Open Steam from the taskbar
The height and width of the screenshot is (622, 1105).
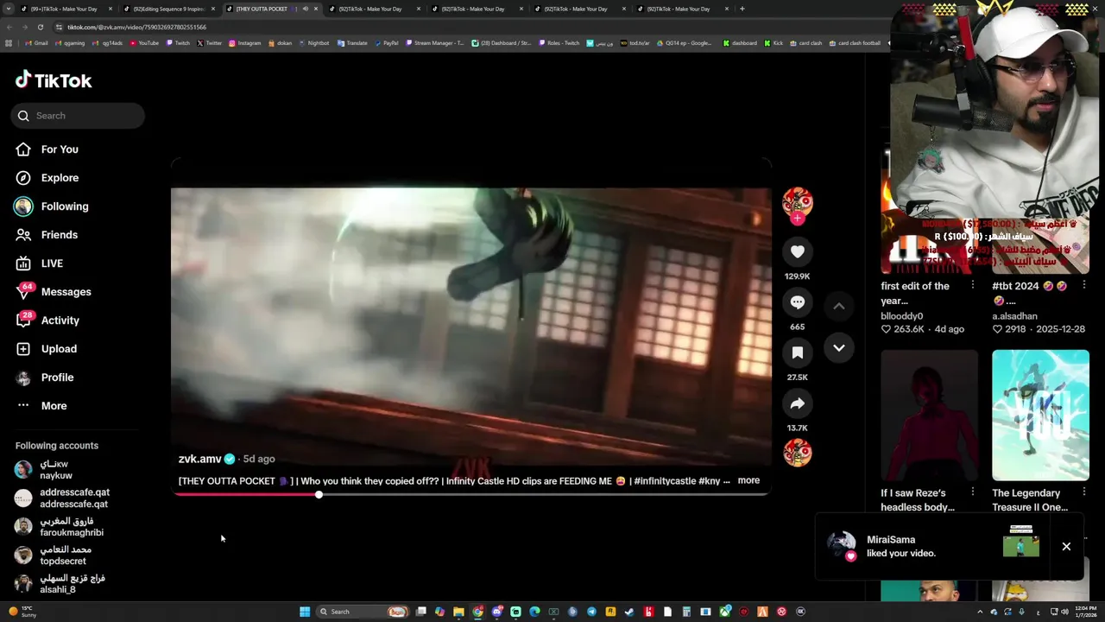click(629, 612)
